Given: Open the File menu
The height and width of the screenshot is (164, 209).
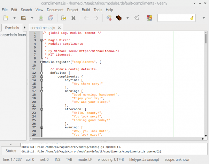Looking at the screenshot, I should [5, 10].
